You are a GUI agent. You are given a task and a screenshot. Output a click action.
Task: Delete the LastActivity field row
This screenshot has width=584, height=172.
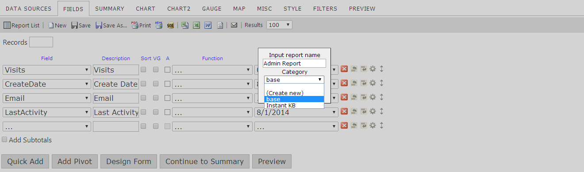(x=344, y=111)
